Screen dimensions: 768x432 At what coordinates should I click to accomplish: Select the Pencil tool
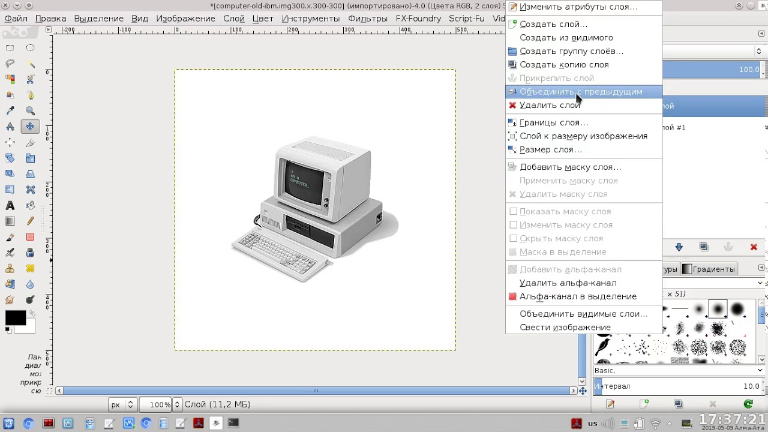30,221
